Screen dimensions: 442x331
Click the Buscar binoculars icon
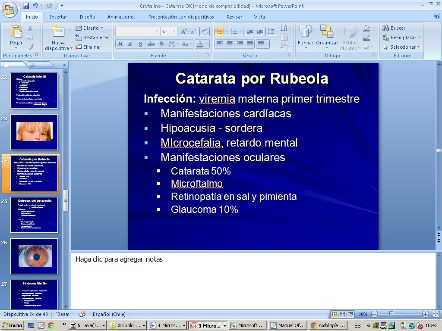pyautogui.click(x=386, y=28)
